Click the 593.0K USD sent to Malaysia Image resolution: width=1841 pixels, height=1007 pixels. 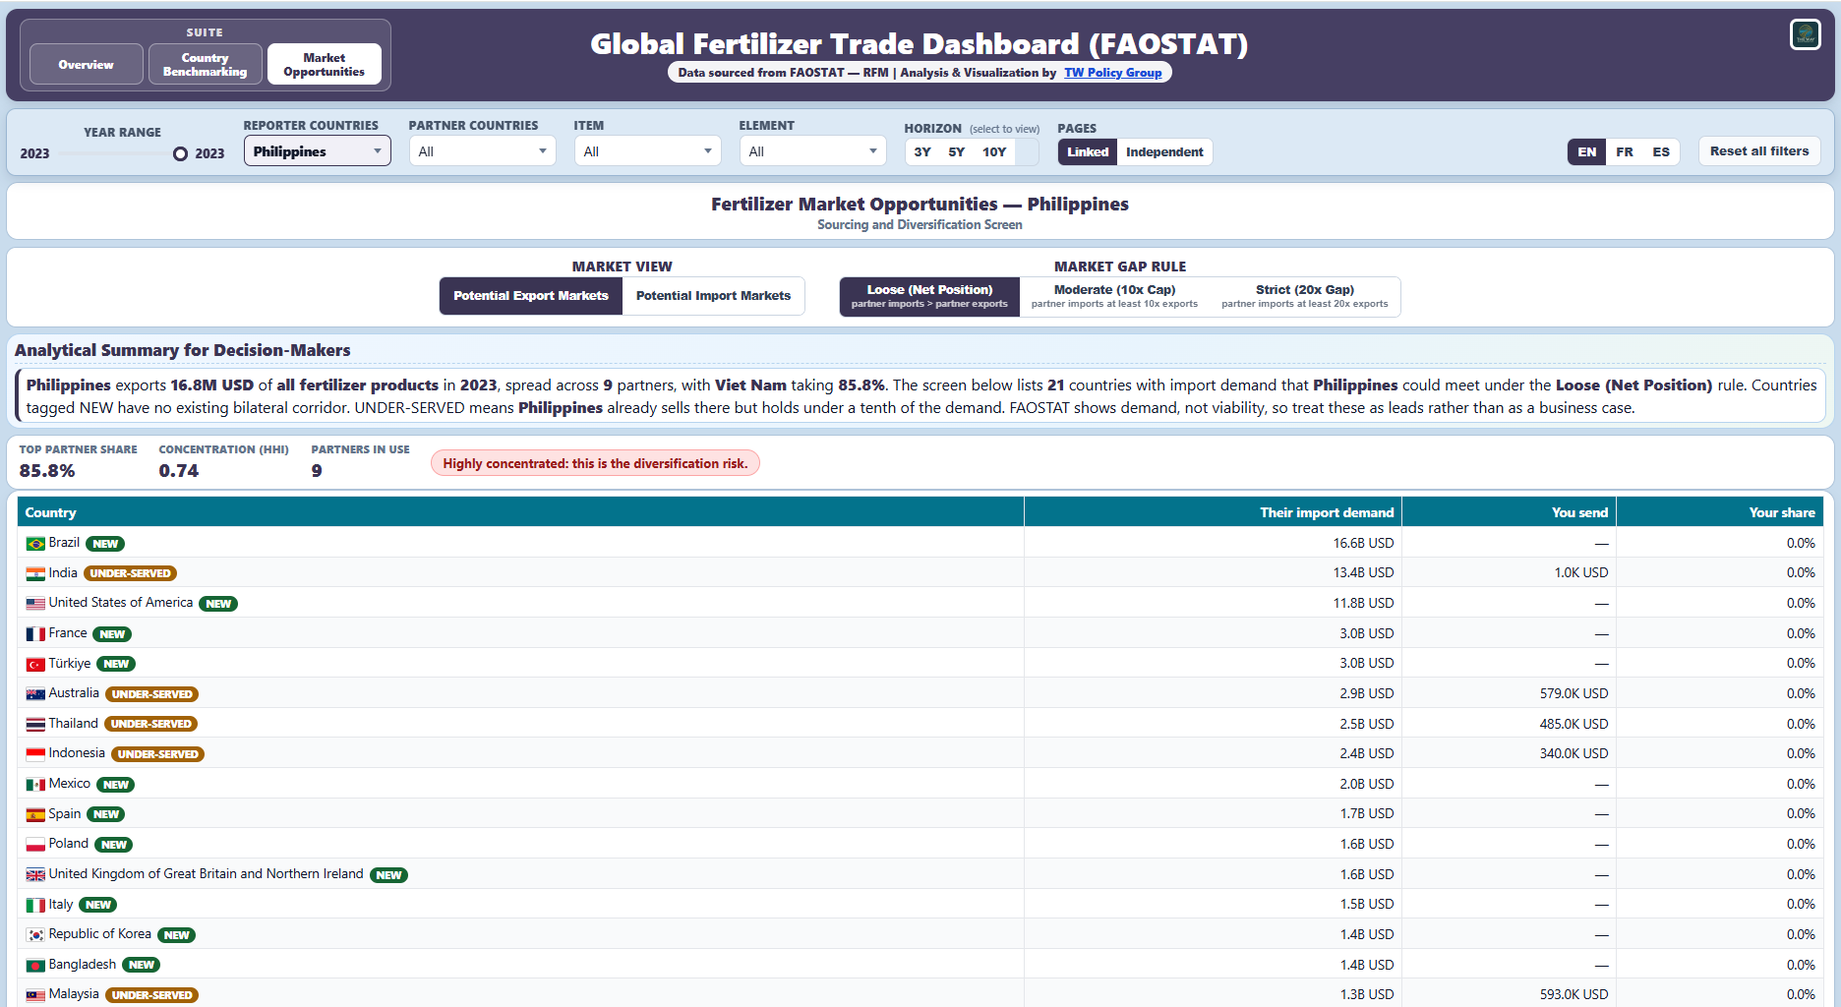pyautogui.click(x=1574, y=995)
